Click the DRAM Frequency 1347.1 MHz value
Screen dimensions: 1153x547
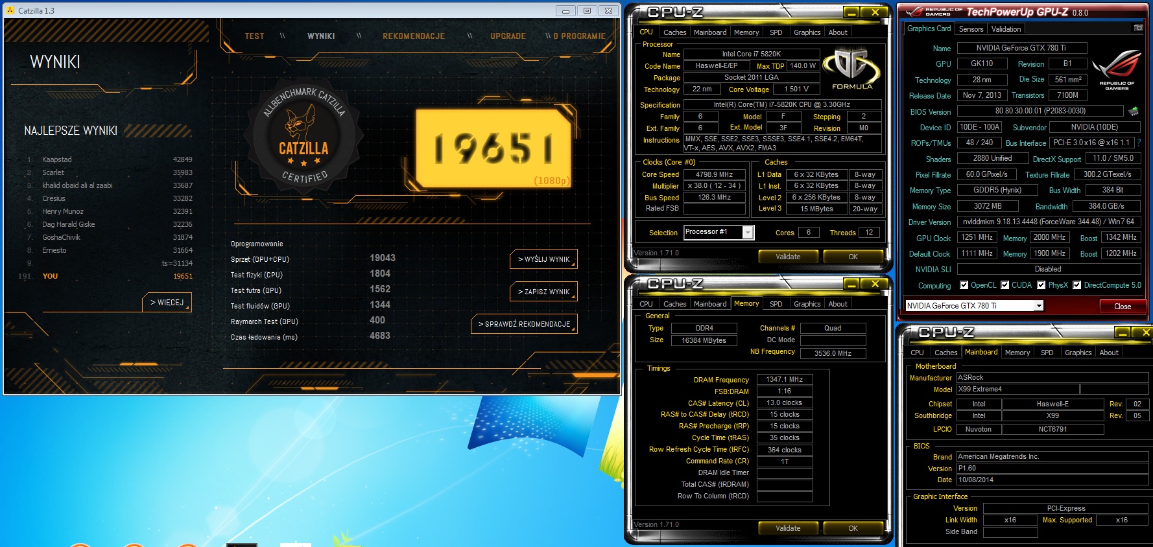click(784, 380)
